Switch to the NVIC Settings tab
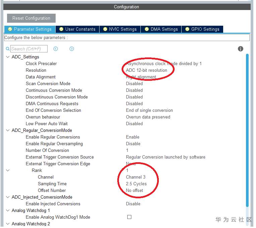This screenshot has height=228, width=256. tap(120, 29)
